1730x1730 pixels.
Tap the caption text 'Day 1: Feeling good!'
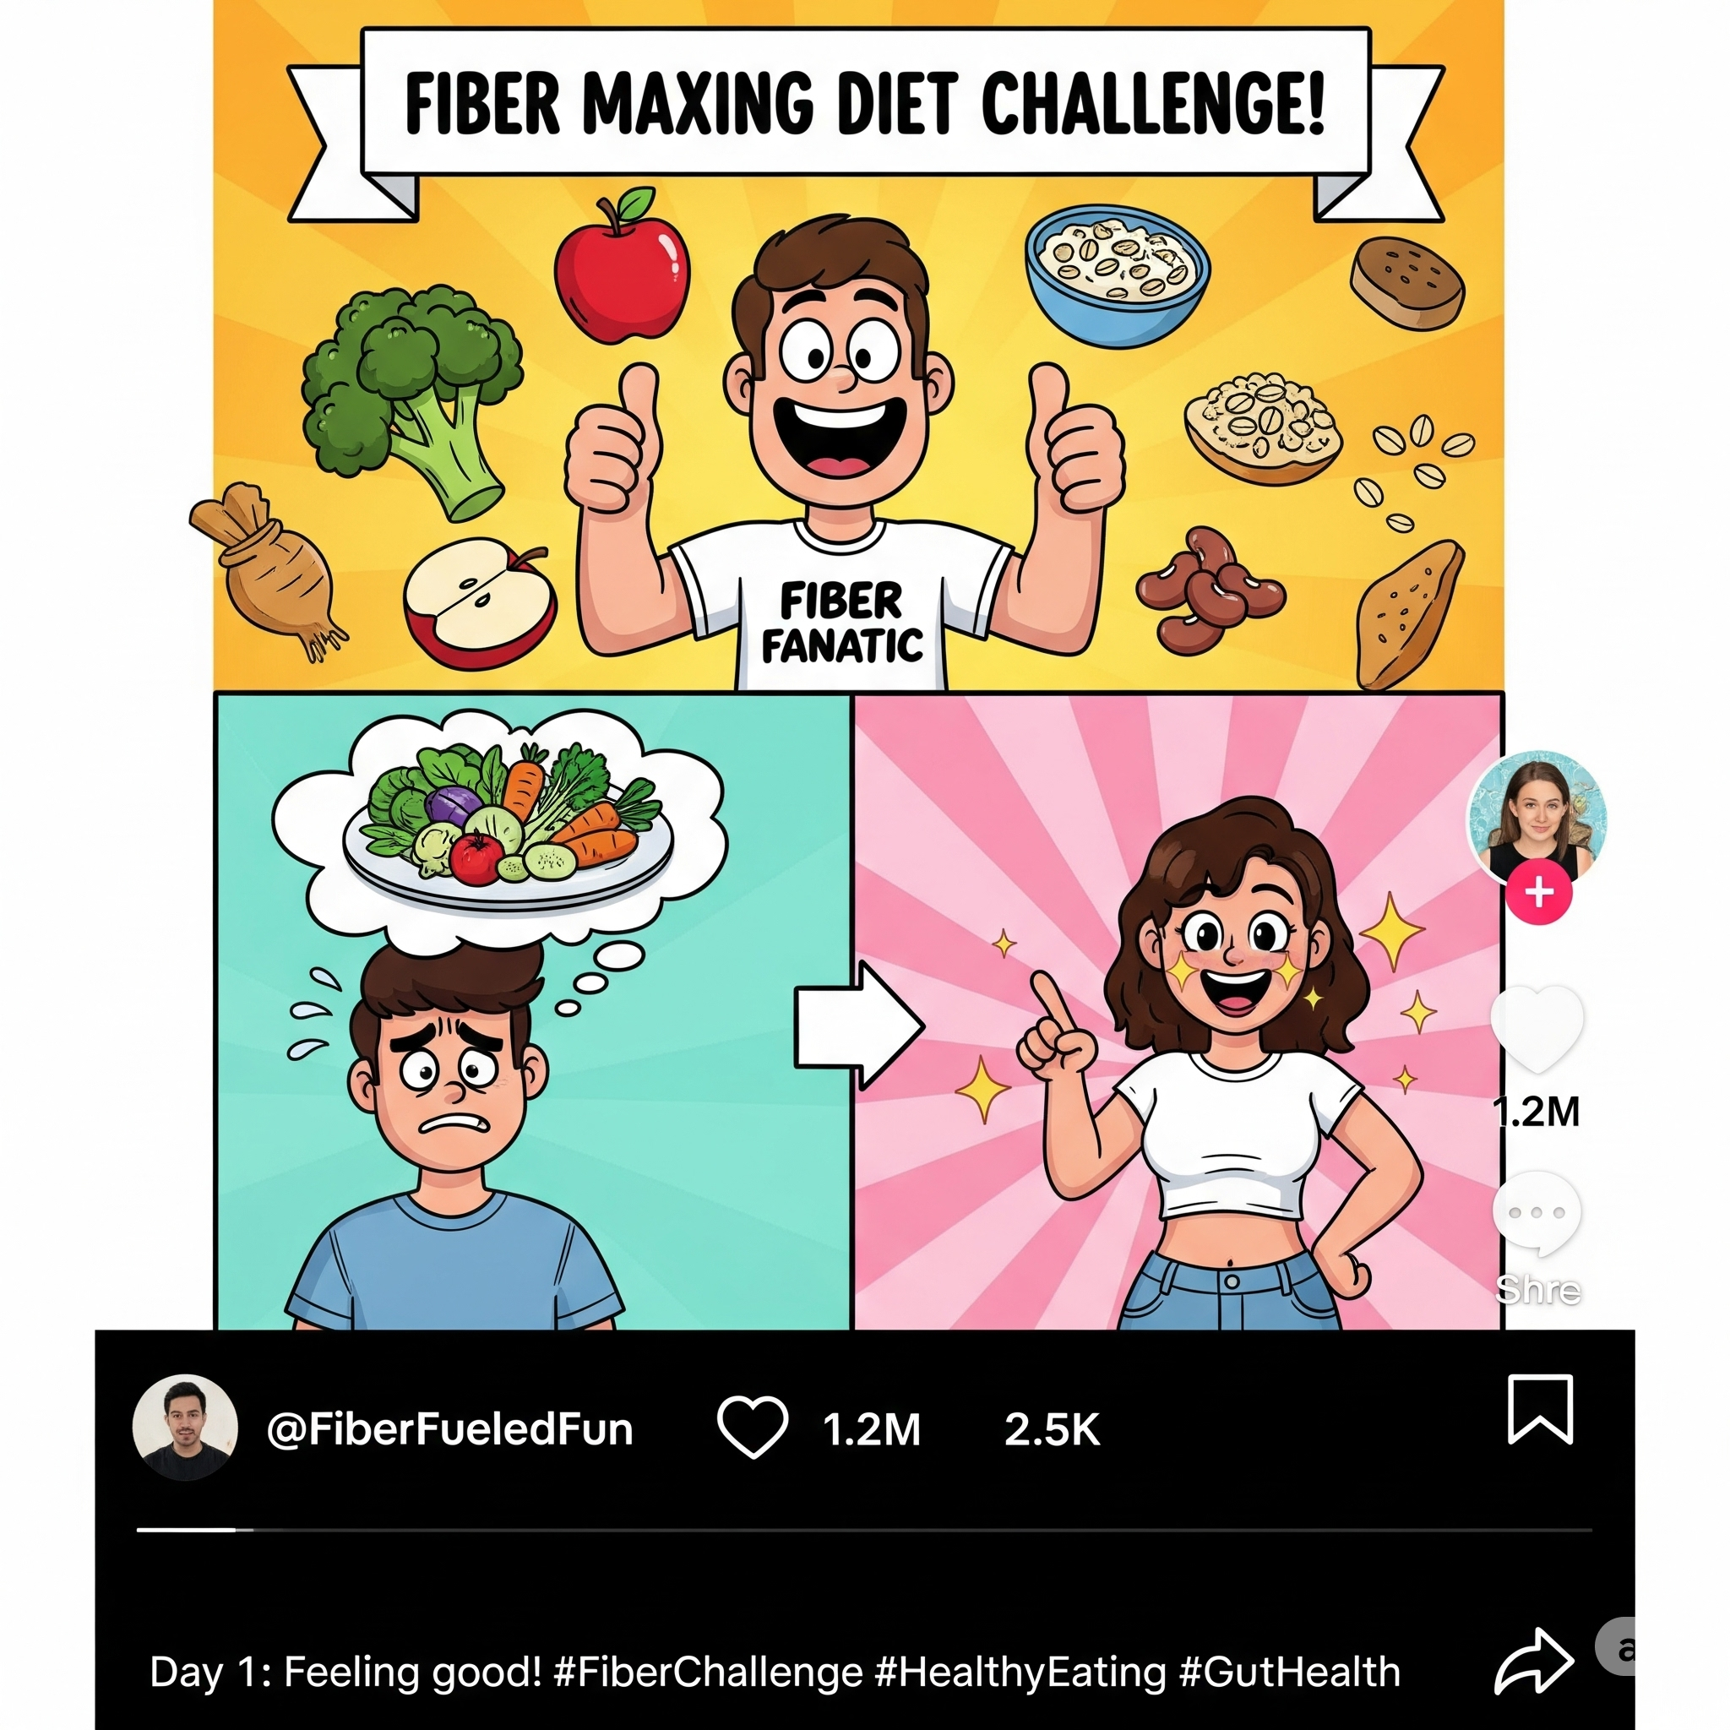pos(345,1672)
